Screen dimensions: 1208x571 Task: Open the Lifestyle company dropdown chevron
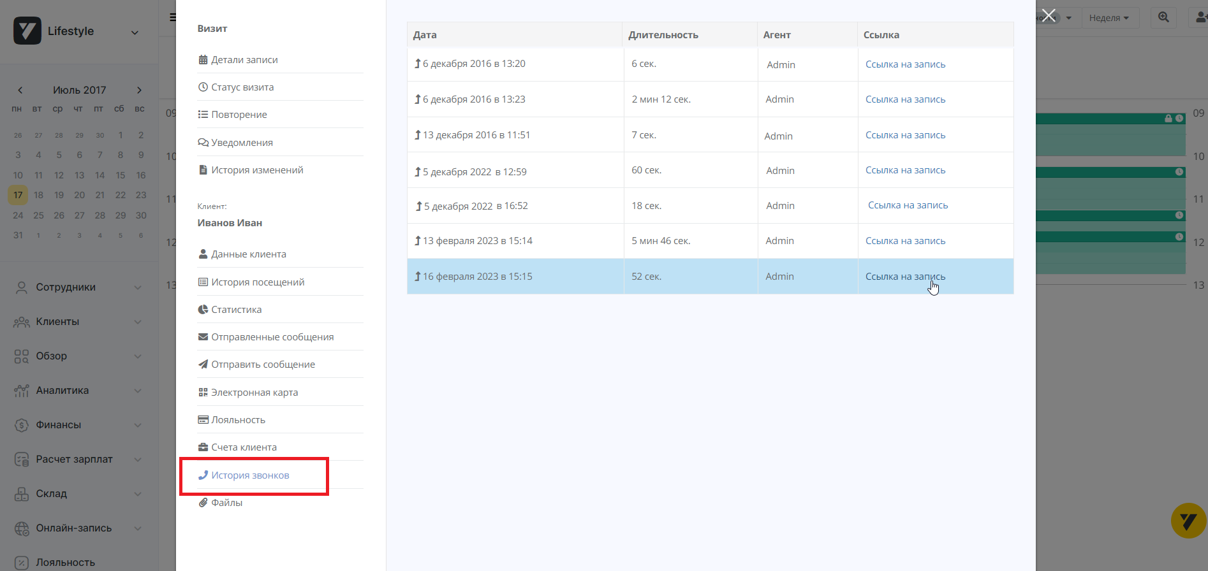(x=135, y=33)
